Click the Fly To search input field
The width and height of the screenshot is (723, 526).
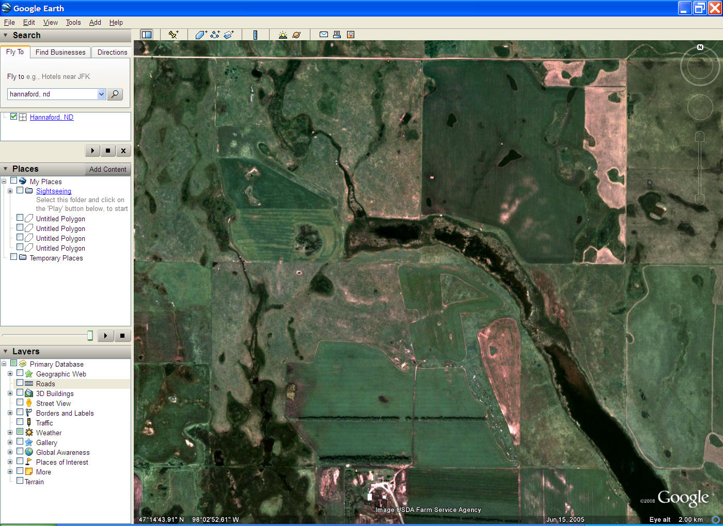[x=53, y=94]
